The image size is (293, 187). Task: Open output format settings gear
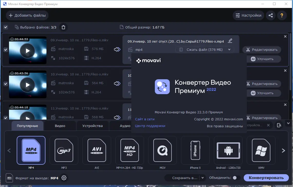pyautogui.click(x=64, y=178)
